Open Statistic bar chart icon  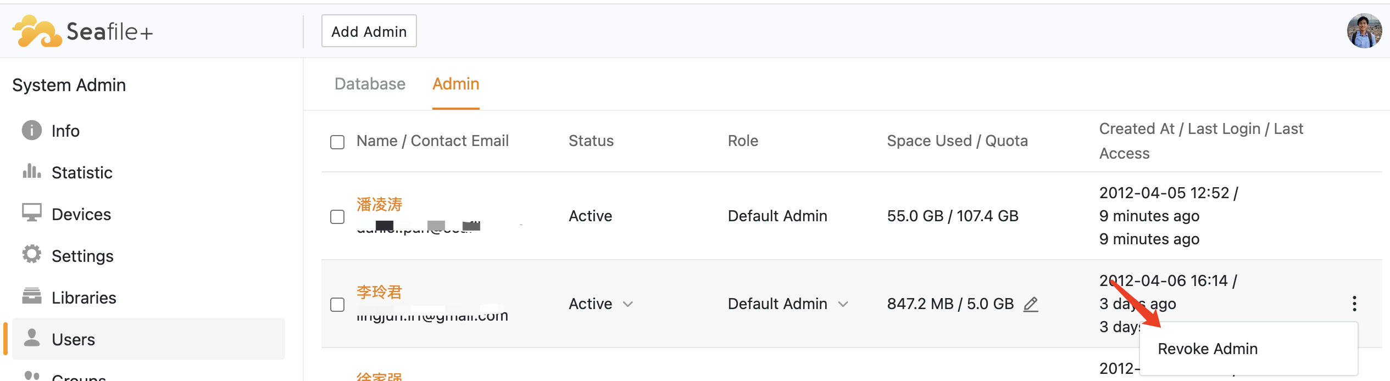coord(31,172)
